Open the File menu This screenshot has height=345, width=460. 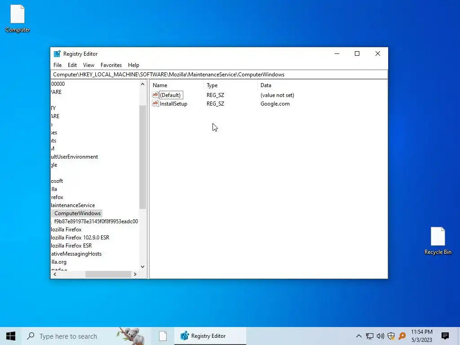pos(57,65)
